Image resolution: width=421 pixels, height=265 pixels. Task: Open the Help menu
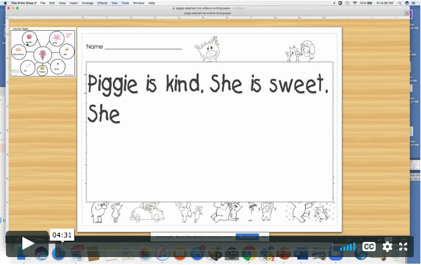[x=152, y=3]
